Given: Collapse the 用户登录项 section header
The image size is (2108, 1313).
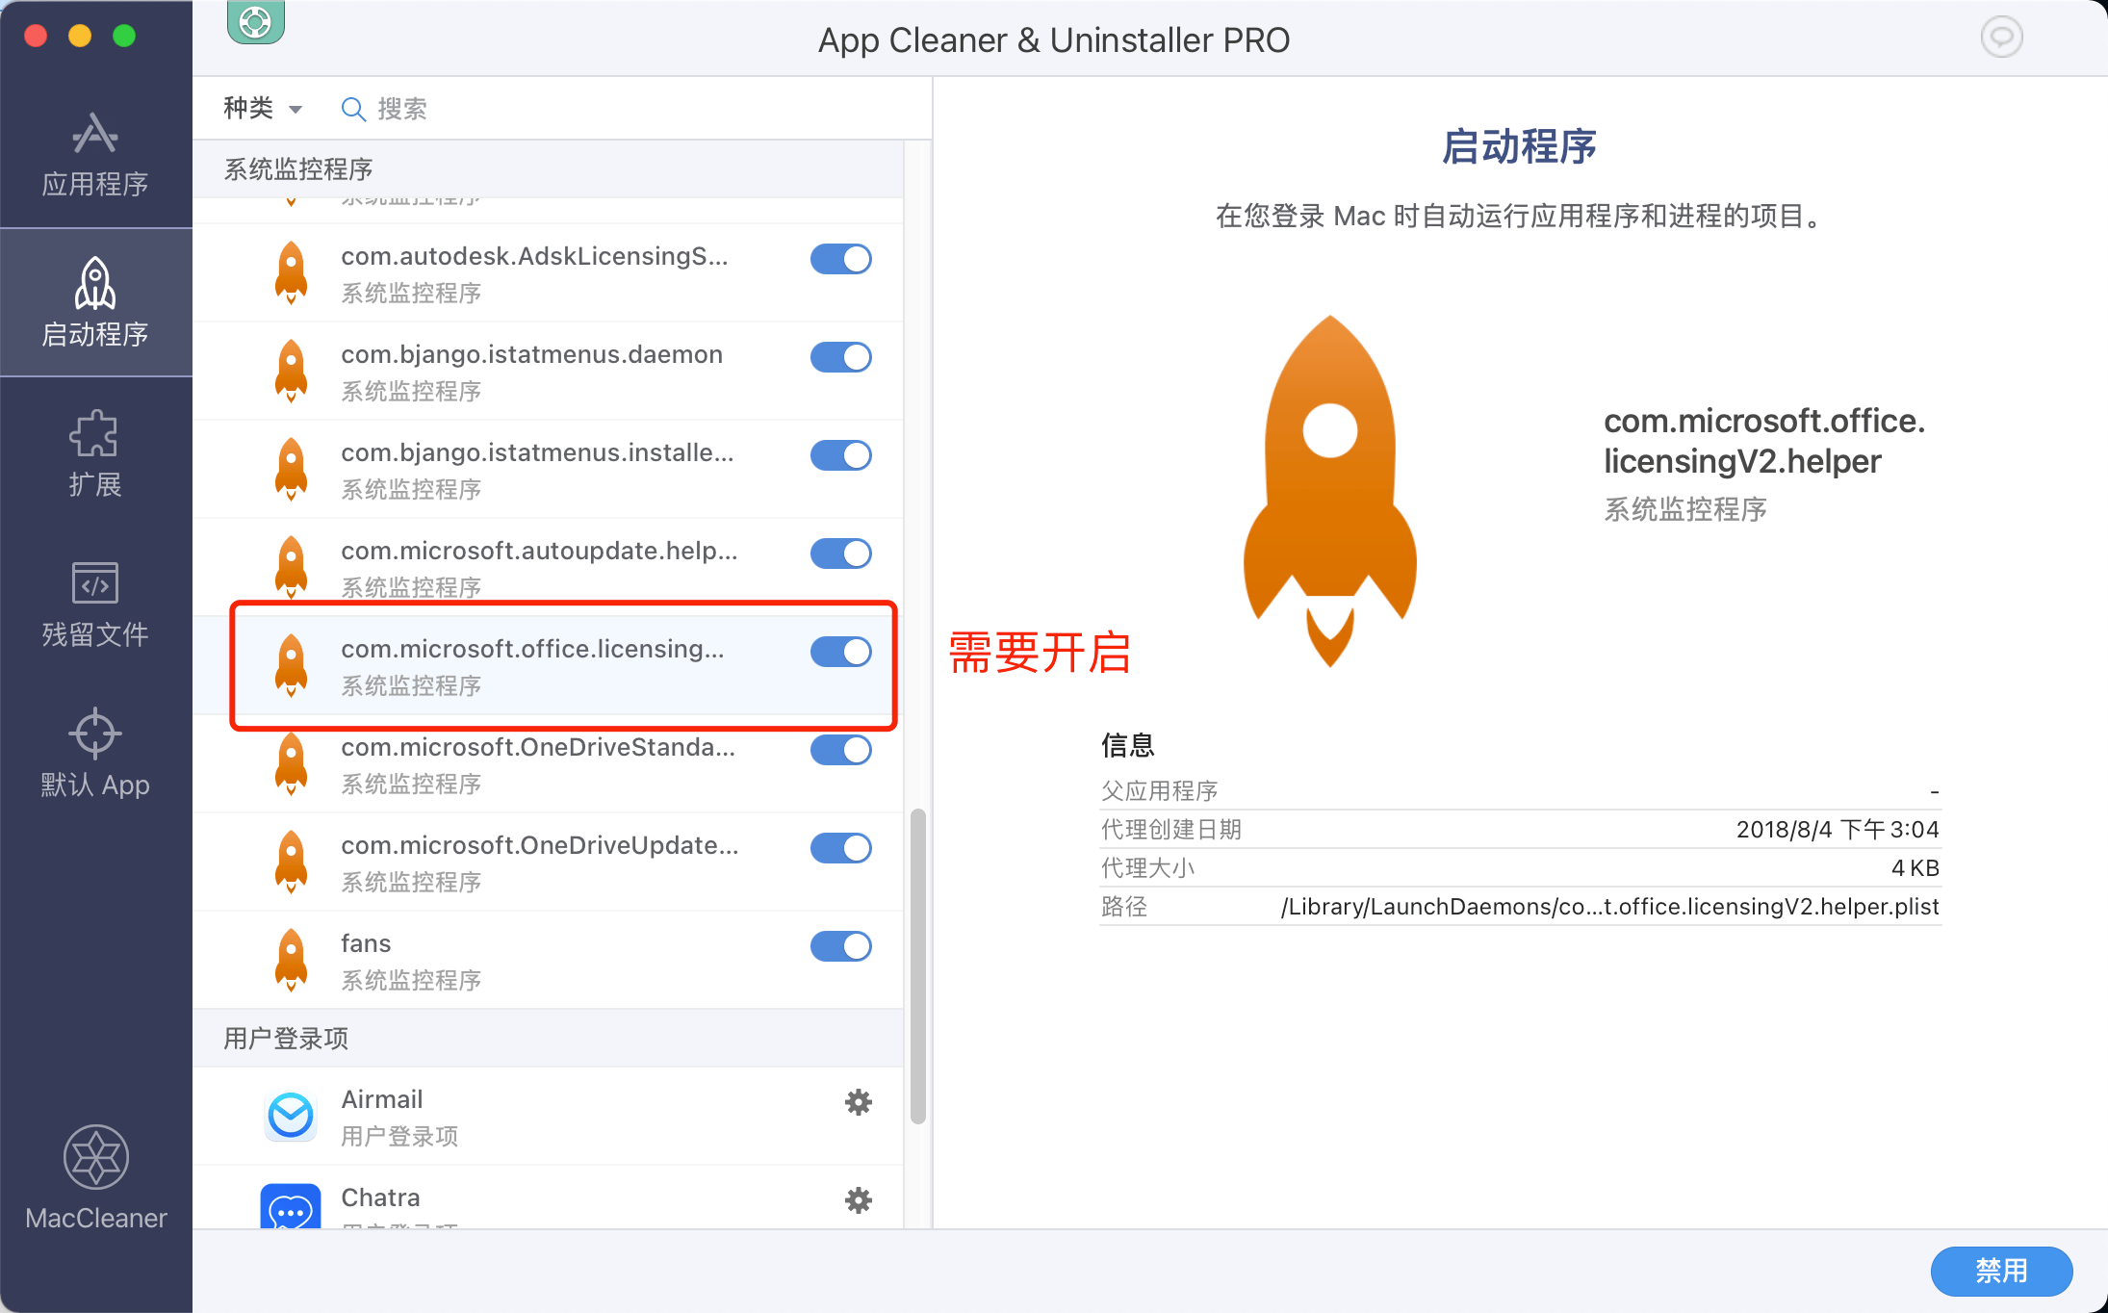Looking at the screenshot, I should (x=286, y=1039).
